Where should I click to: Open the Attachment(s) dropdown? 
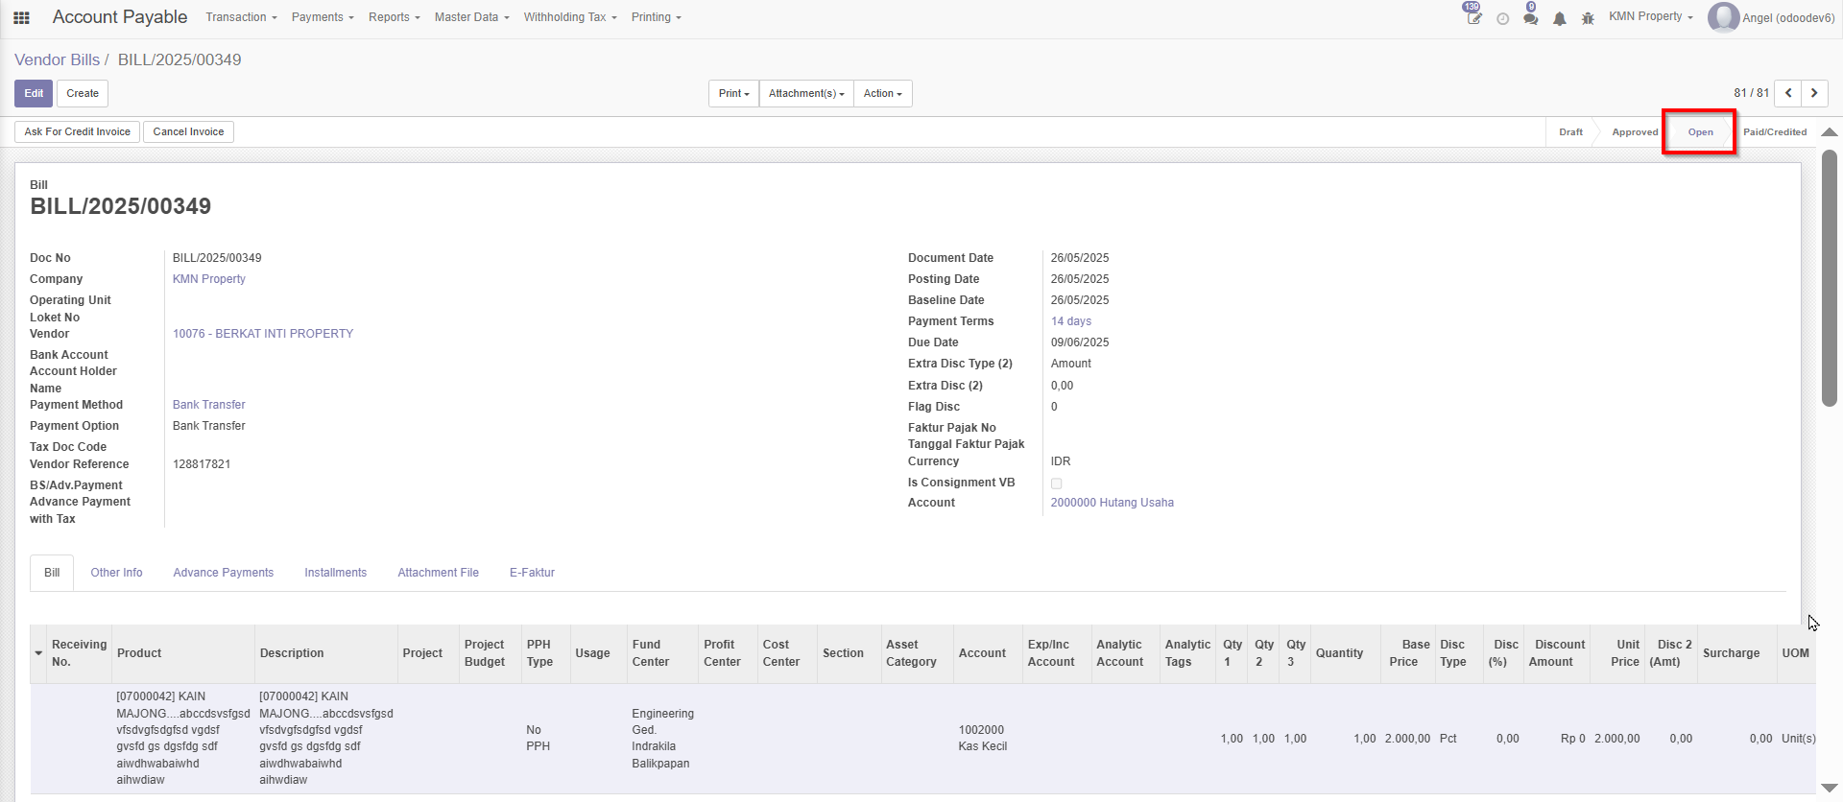pyautogui.click(x=806, y=93)
